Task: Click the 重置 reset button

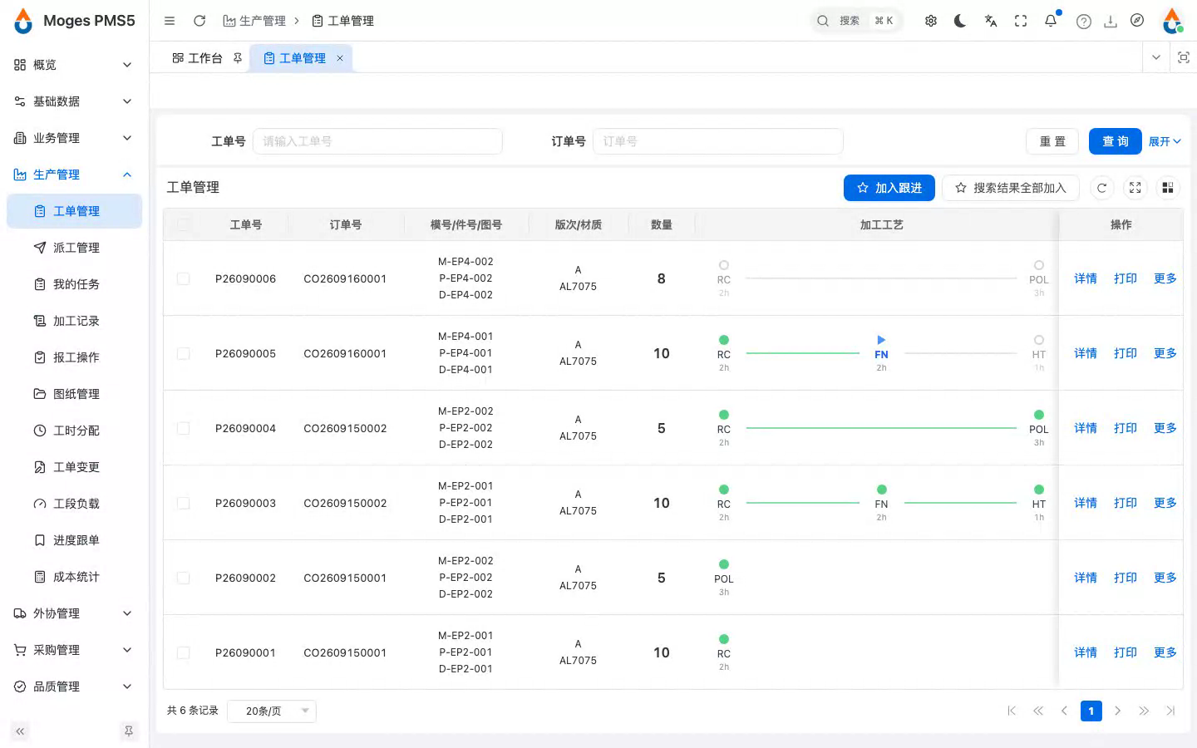Action: [1052, 141]
